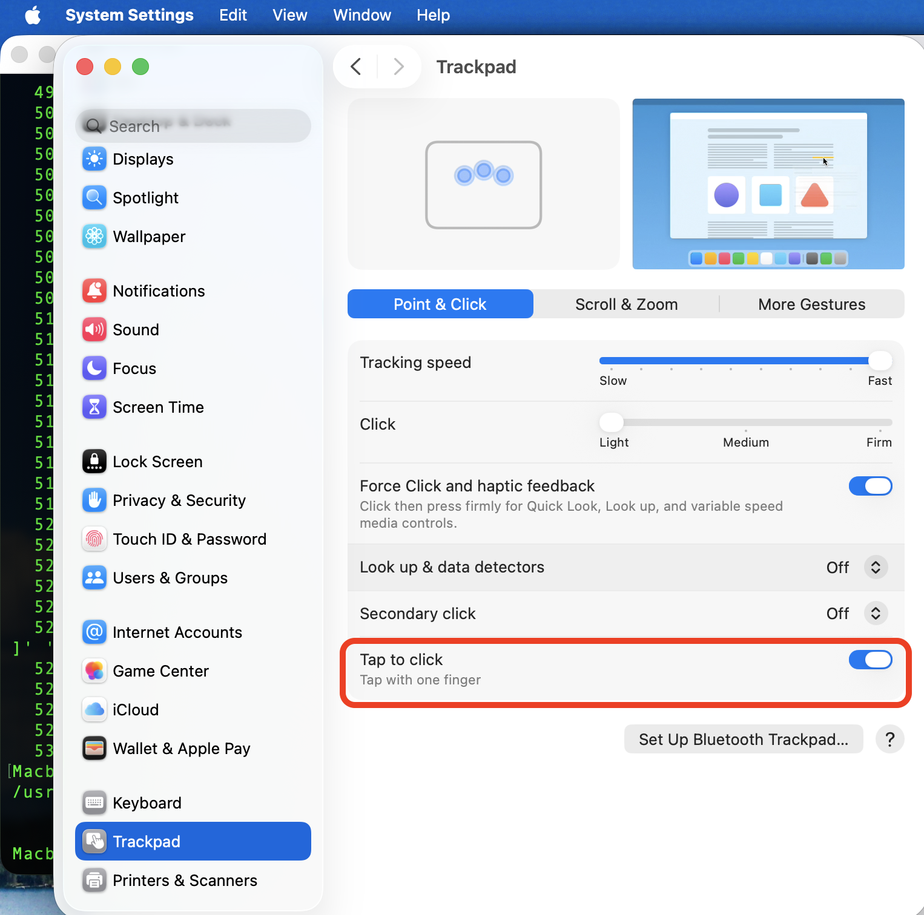Click the Sound speaker icon
Viewport: 924px width, 915px height.
click(x=94, y=330)
